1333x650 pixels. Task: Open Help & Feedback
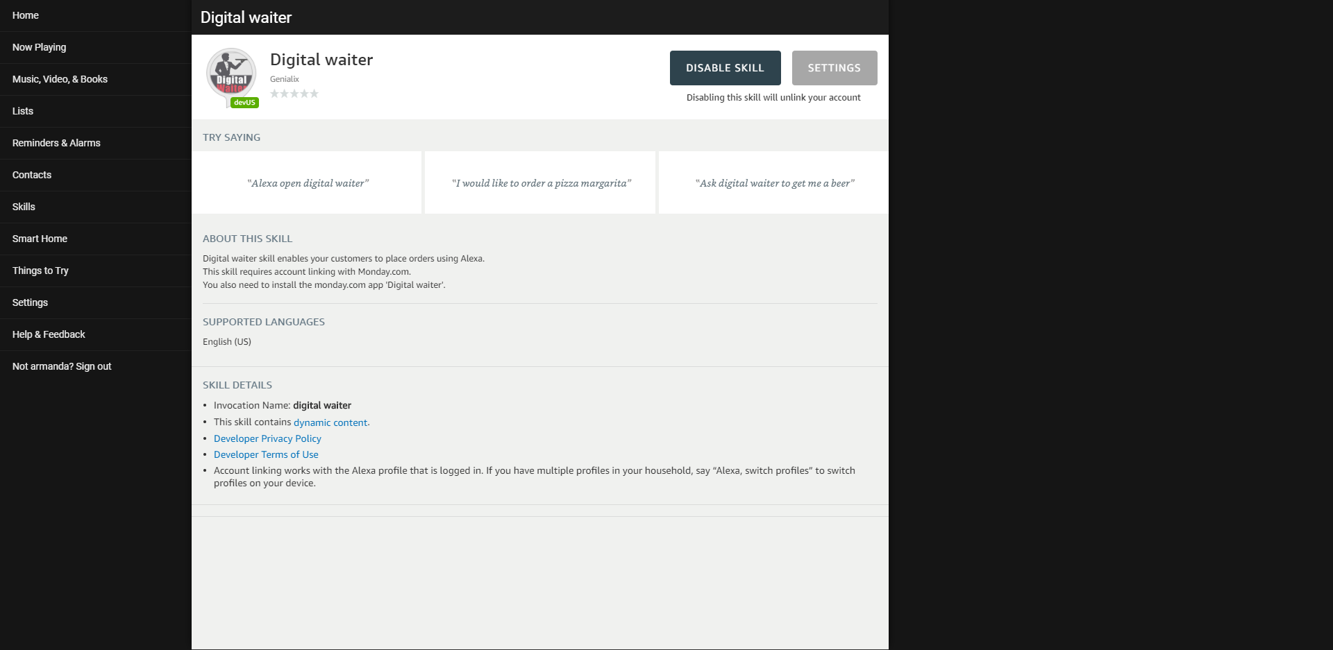point(95,334)
